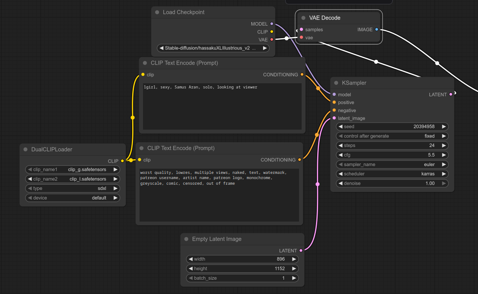This screenshot has width=478, height=294.
Task: Click the clip input port of the '1girl' prompt node
Action: 143,75
